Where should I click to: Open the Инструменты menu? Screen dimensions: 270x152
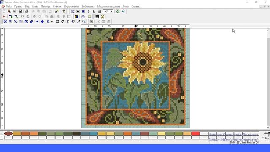71,7
